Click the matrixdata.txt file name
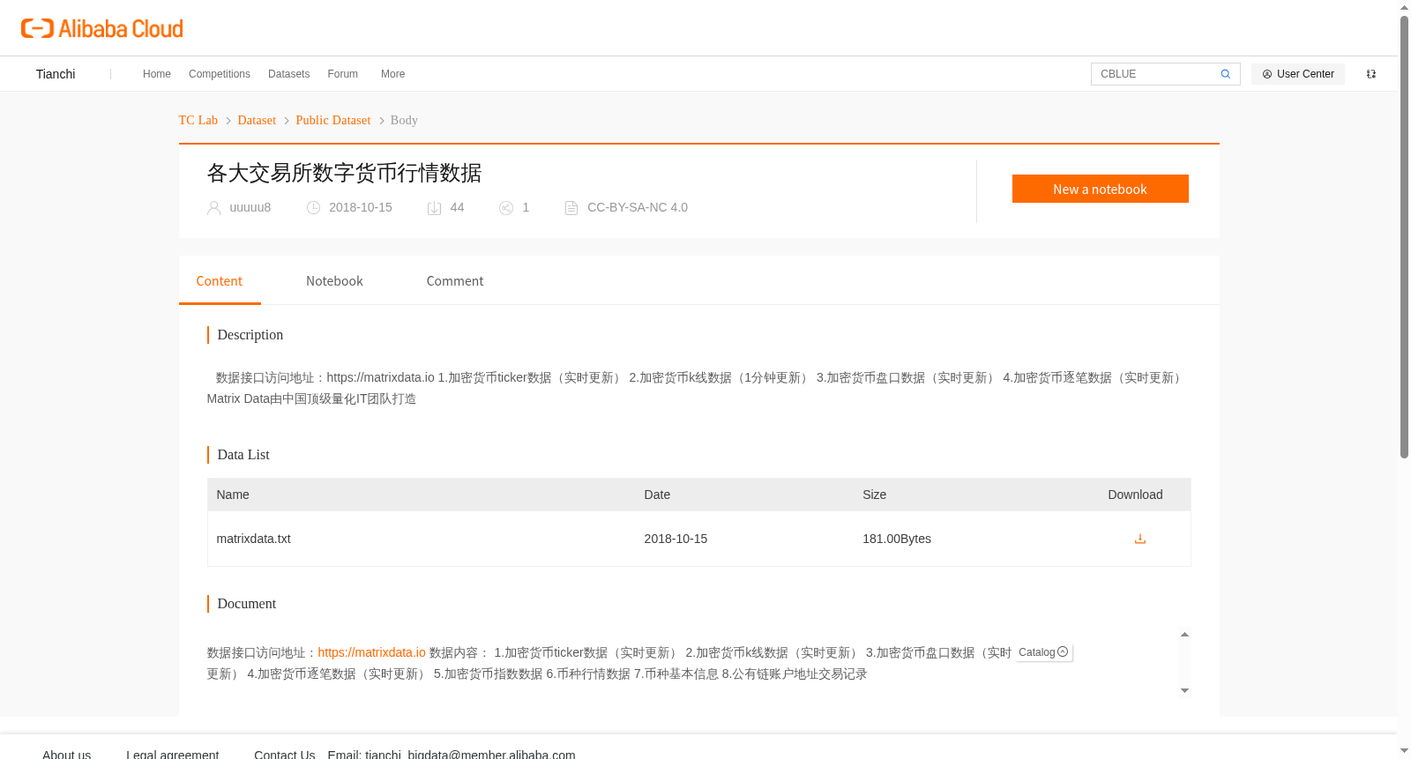This screenshot has width=1411, height=759. coord(253,539)
